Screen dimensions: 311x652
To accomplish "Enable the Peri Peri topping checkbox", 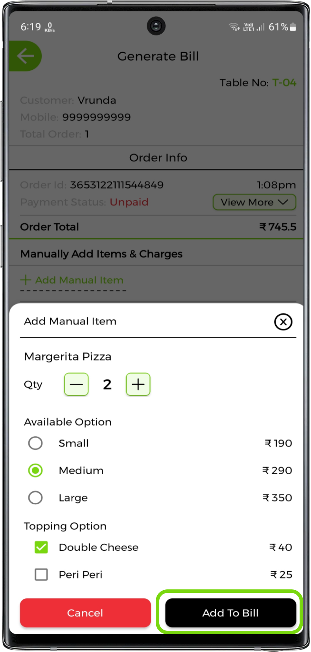I will pos(41,574).
